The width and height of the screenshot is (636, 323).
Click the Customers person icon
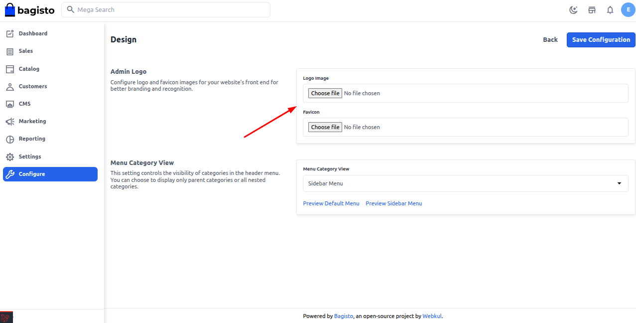(x=10, y=87)
